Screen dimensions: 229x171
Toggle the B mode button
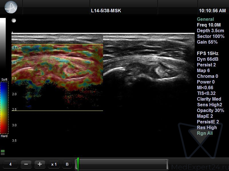[x=67, y=164]
